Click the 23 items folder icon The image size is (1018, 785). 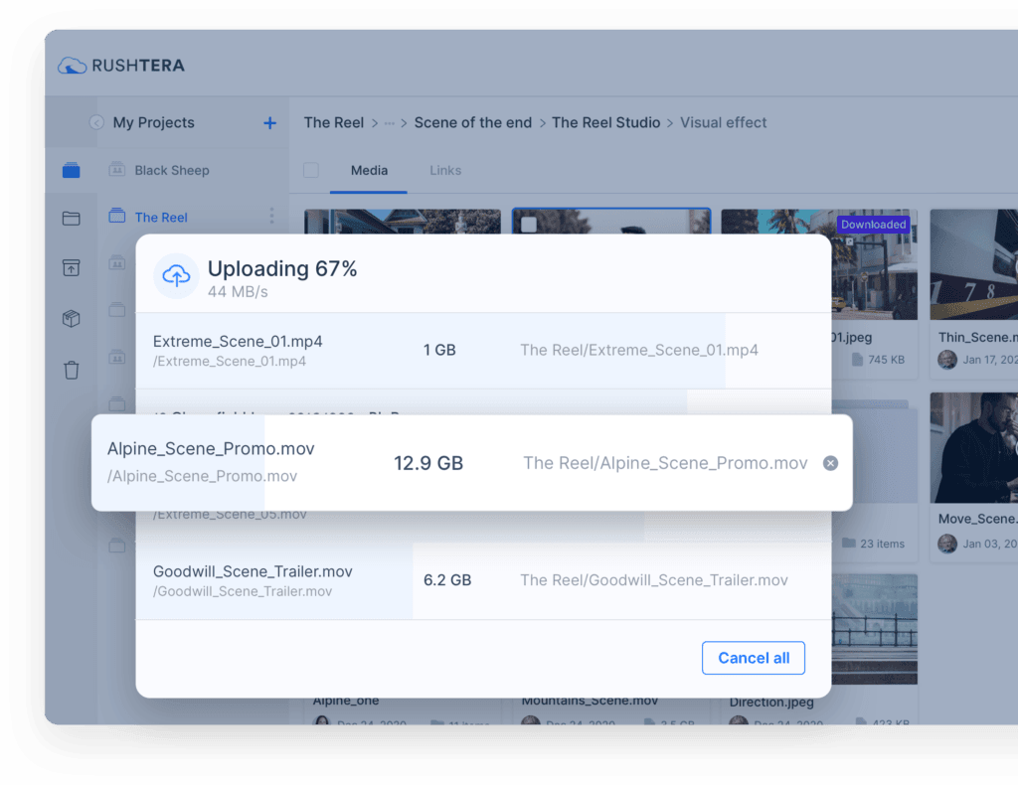[x=849, y=543]
